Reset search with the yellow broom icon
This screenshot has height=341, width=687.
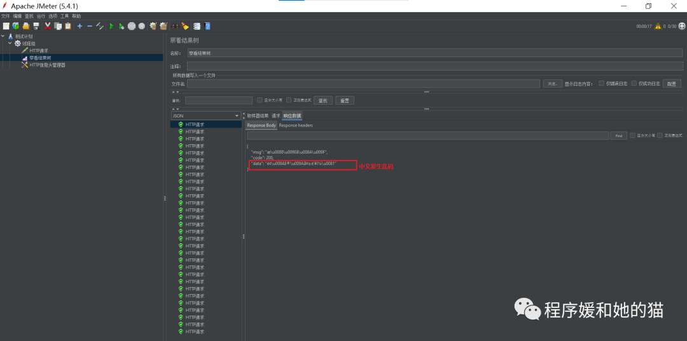pyautogui.click(x=185, y=26)
